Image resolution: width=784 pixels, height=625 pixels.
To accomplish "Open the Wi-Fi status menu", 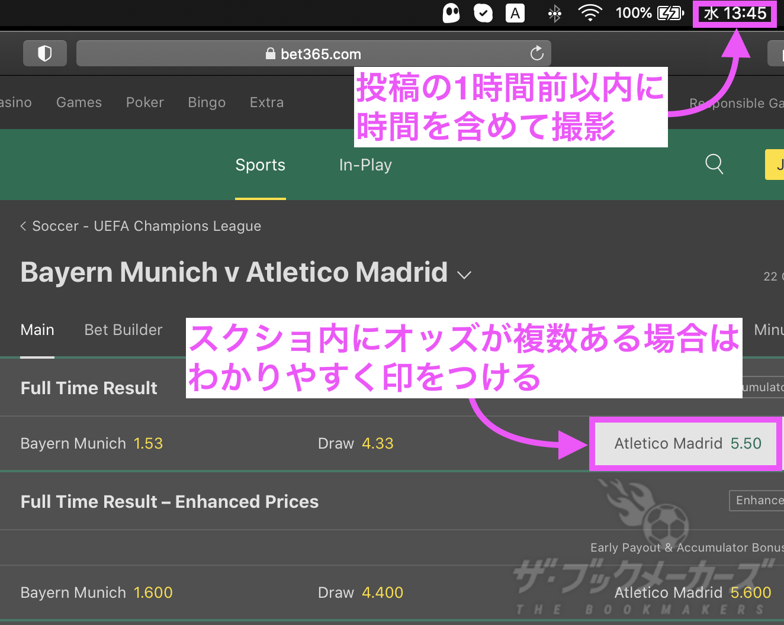I will [590, 13].
